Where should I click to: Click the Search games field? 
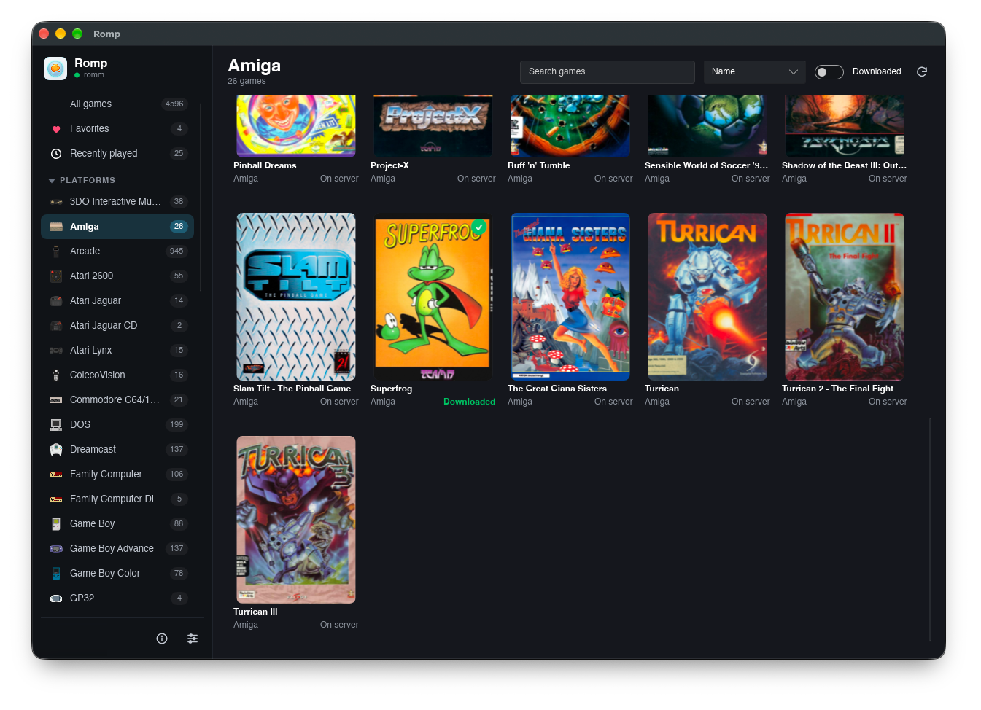coord(607,71)
